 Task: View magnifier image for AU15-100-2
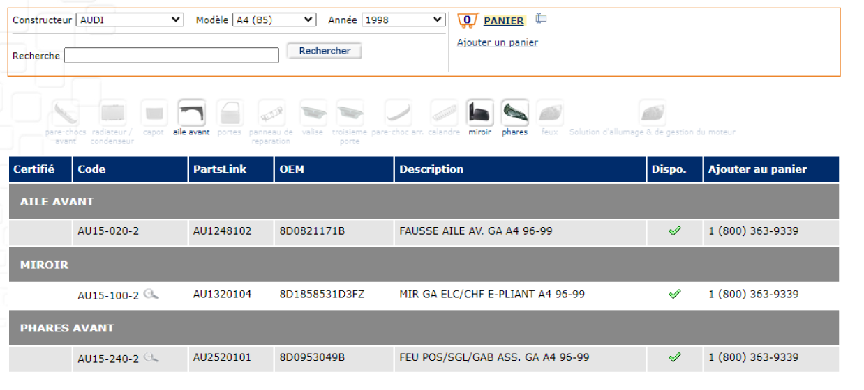pos(151,295)
